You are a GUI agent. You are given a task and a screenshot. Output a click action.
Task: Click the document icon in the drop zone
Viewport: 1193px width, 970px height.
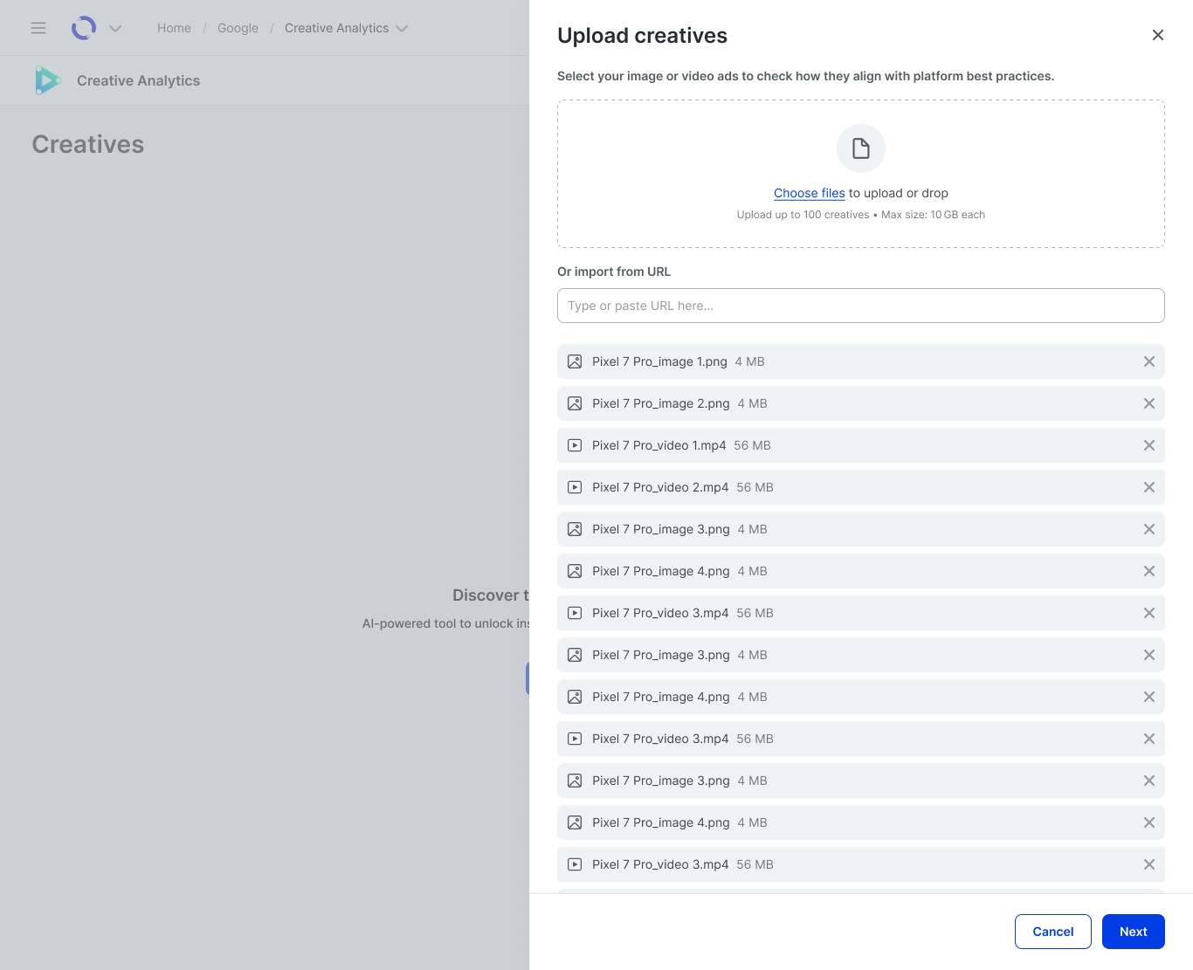point(861,148)
